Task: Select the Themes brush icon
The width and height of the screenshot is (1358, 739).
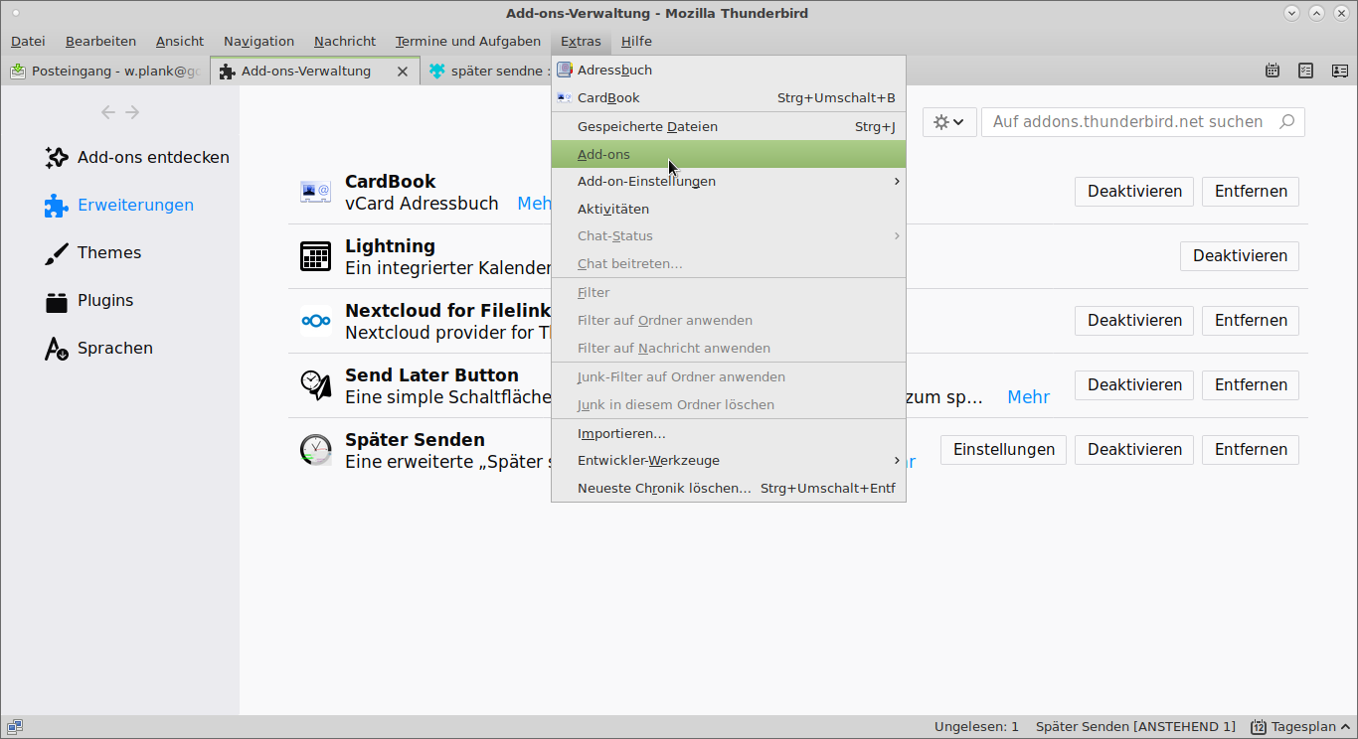Action: tap(57, 253)
